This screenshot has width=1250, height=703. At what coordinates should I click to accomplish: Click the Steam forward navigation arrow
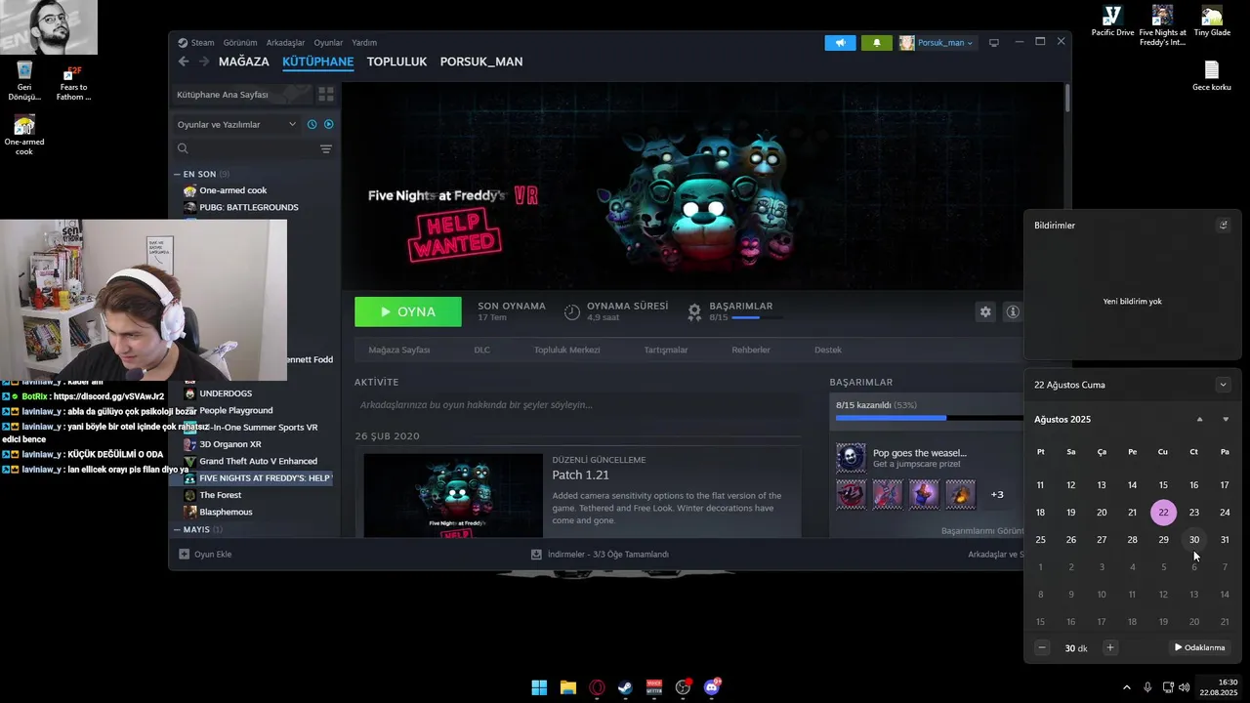click(x=204, y=62)
